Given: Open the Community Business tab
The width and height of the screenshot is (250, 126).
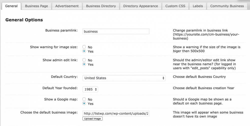Looking at the screenshot, I should 227,6.
